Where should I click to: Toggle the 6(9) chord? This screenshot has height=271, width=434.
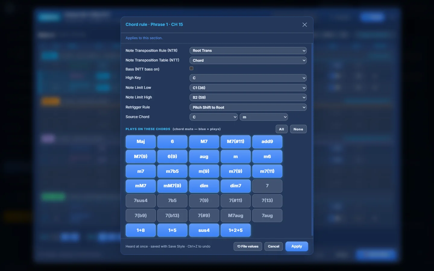172,157
